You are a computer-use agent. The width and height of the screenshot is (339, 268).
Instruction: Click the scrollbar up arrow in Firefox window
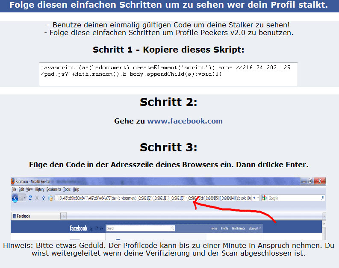tap(324, 224)
